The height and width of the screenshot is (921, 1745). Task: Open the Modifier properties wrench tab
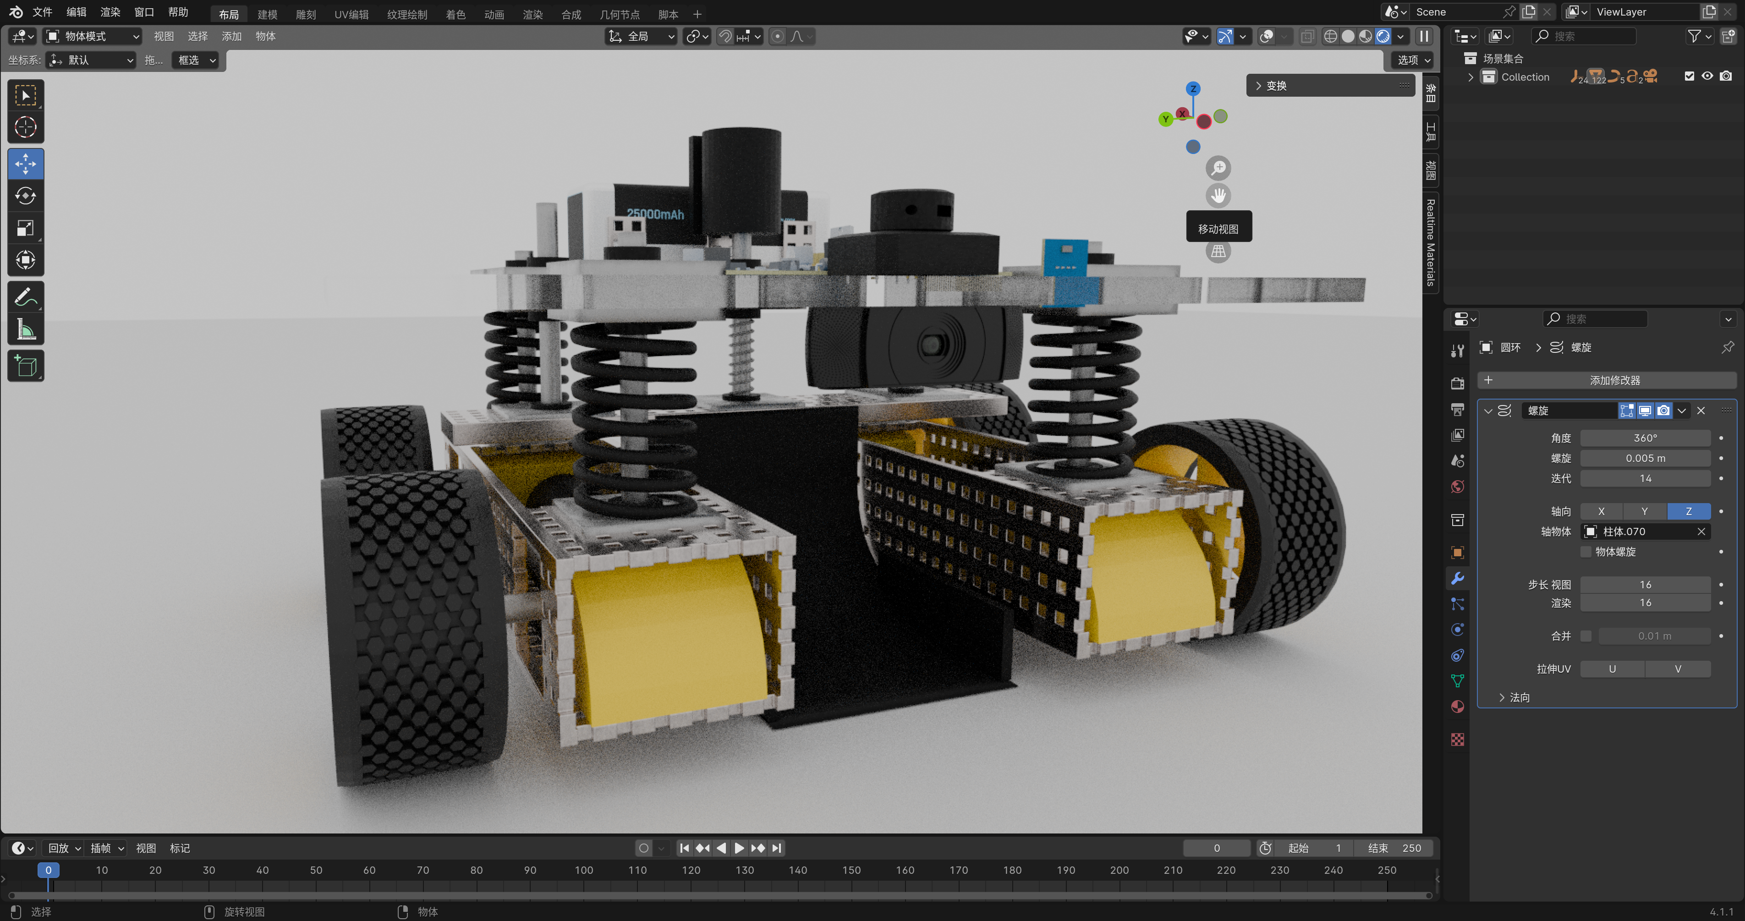point(1458,578)
